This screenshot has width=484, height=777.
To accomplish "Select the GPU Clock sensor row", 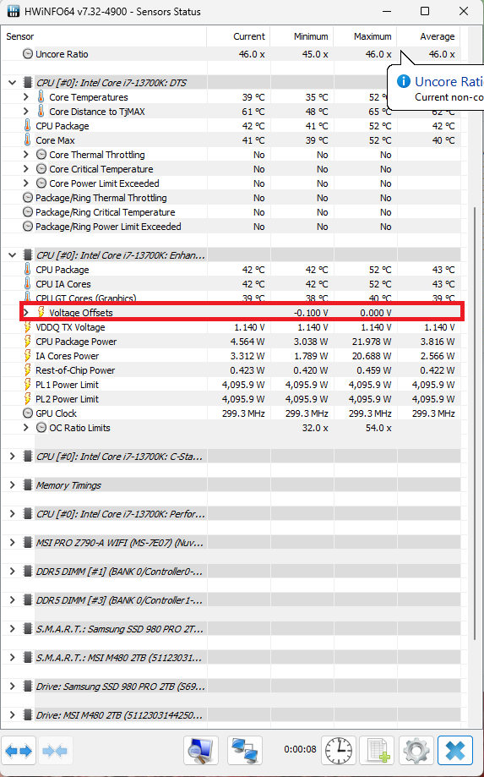I will [x=231, y=413].
